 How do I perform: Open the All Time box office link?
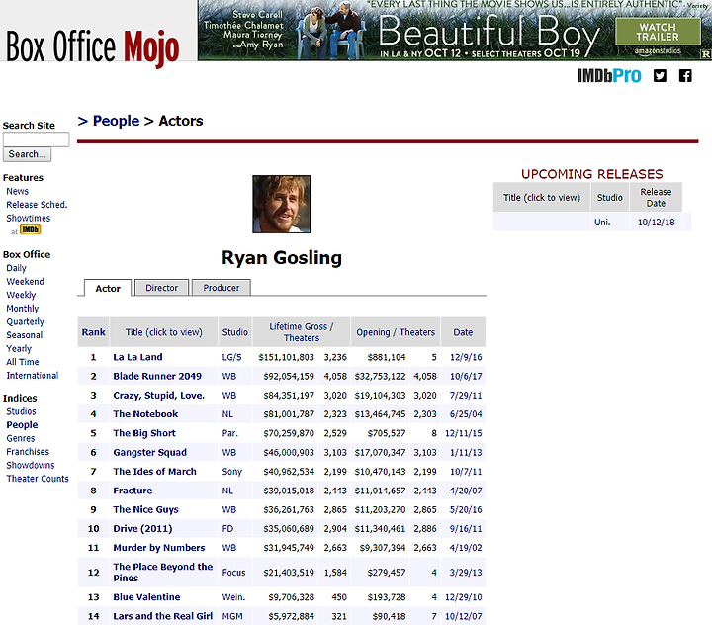[23, 362]
